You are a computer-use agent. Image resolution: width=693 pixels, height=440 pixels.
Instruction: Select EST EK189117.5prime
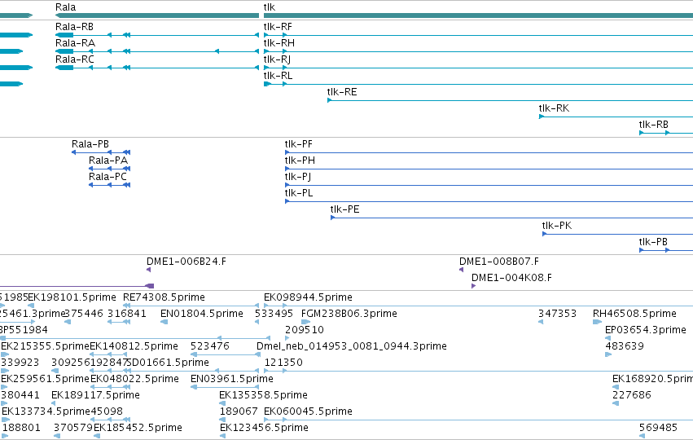[x=54, y=403]
